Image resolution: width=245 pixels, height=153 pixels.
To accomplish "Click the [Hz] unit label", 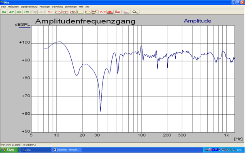I will click(238, 139).
